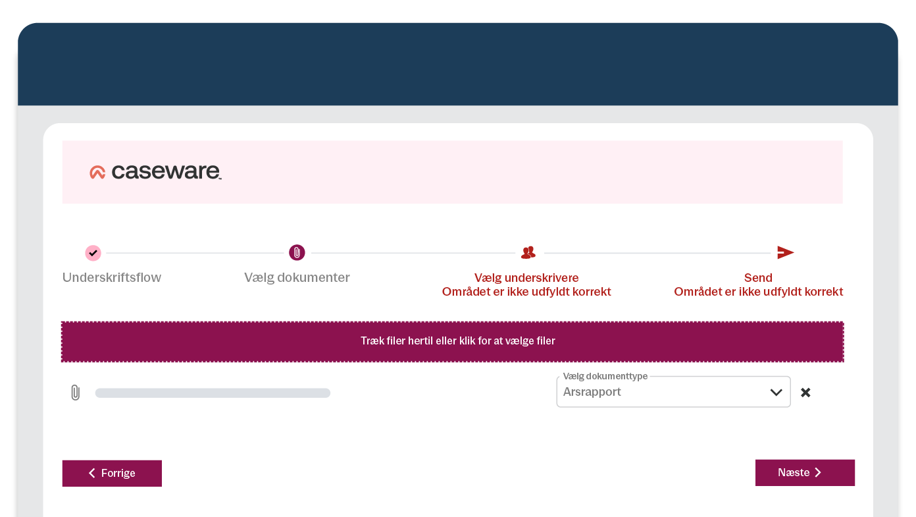Click the file drop zone to choose files
The height and width of the screenshot is (517, 916).
(452, 342)
